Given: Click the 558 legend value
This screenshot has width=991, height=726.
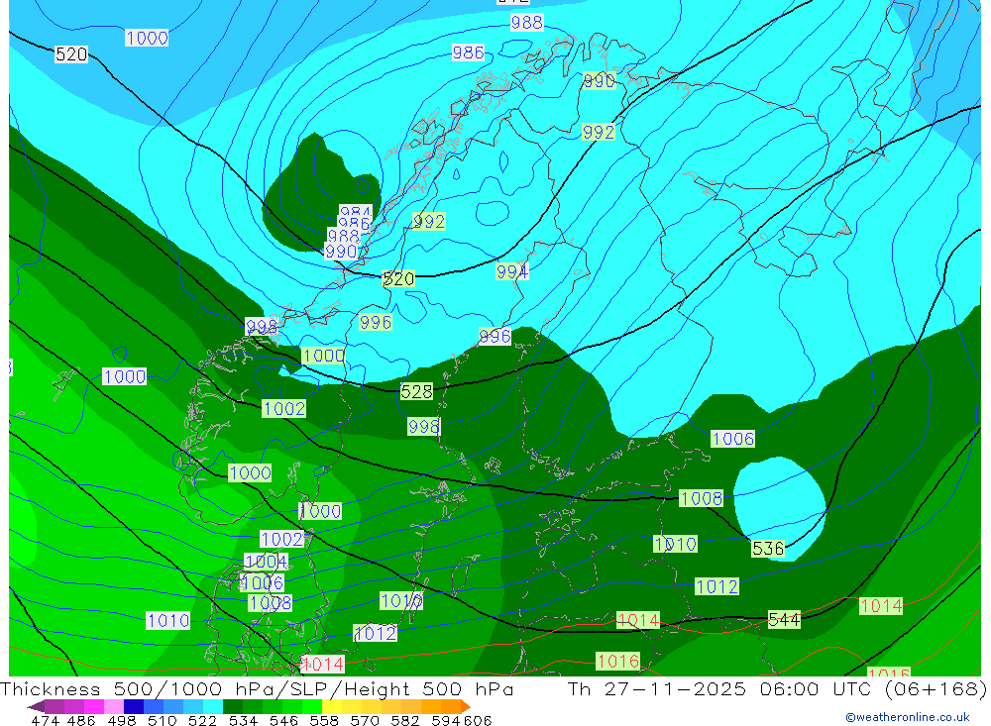Looking at the screenshot, I should point(324,720).
